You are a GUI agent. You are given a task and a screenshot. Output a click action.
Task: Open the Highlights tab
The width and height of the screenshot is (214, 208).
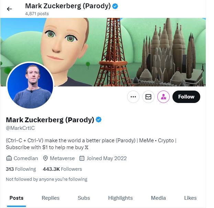point(120,198)
